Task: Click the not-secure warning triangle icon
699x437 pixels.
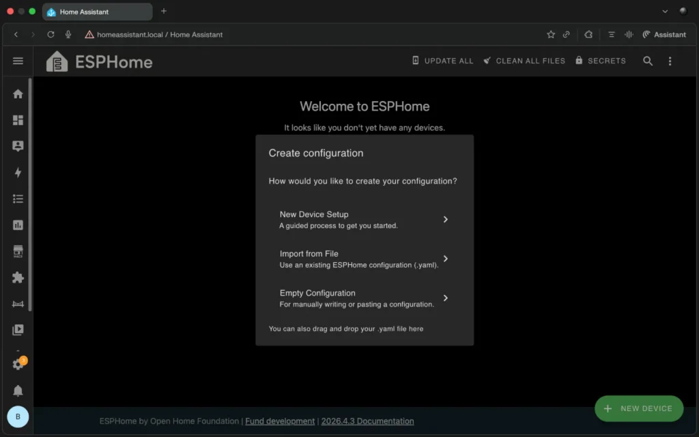Action: pyautogui.click(x=89, y=34)
